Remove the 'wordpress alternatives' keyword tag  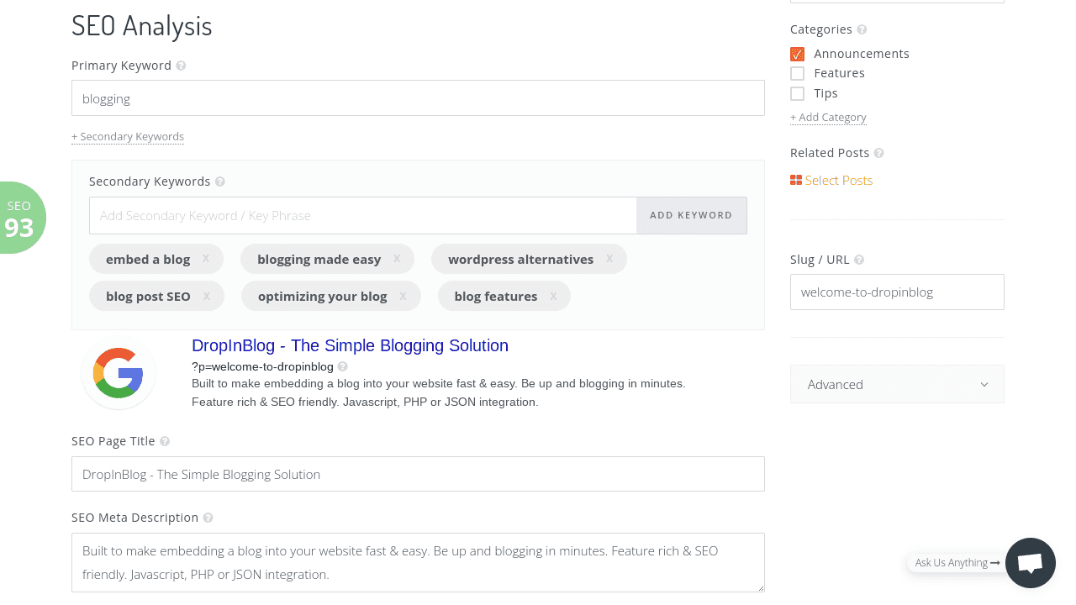(609, 259)
